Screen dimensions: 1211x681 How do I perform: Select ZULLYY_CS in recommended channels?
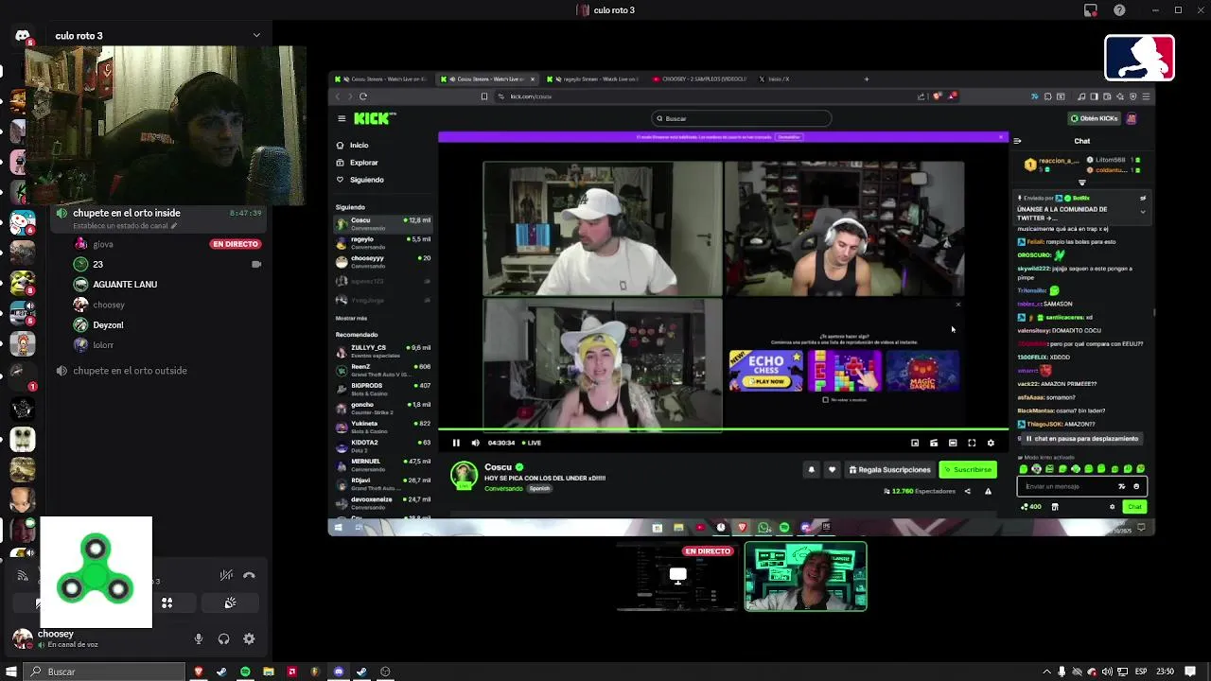pyautogui.click(x=382, y=351)
